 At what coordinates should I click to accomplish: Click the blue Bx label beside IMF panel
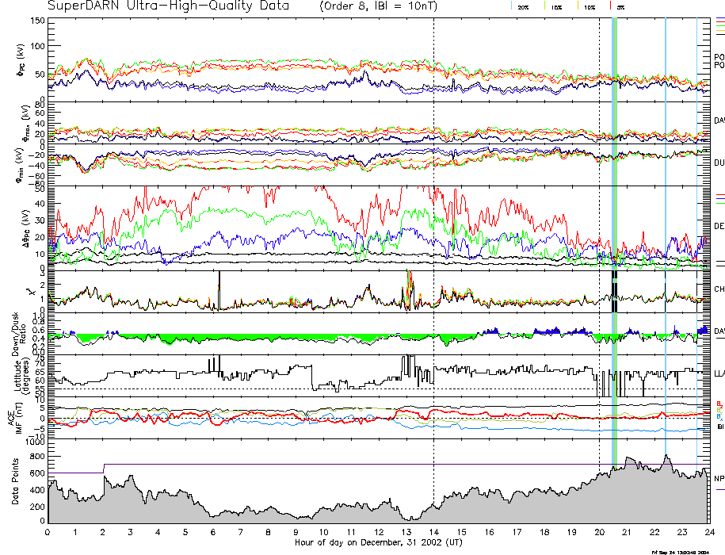719,416
